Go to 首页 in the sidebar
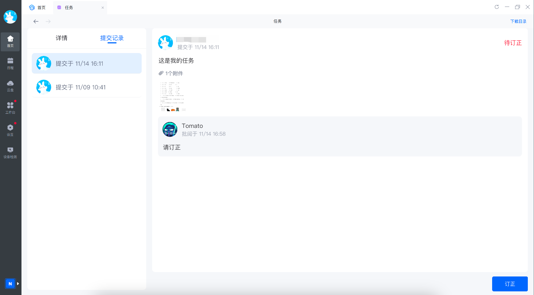The width and height of the screenshot is (534, 295). (x=10, y=42)
